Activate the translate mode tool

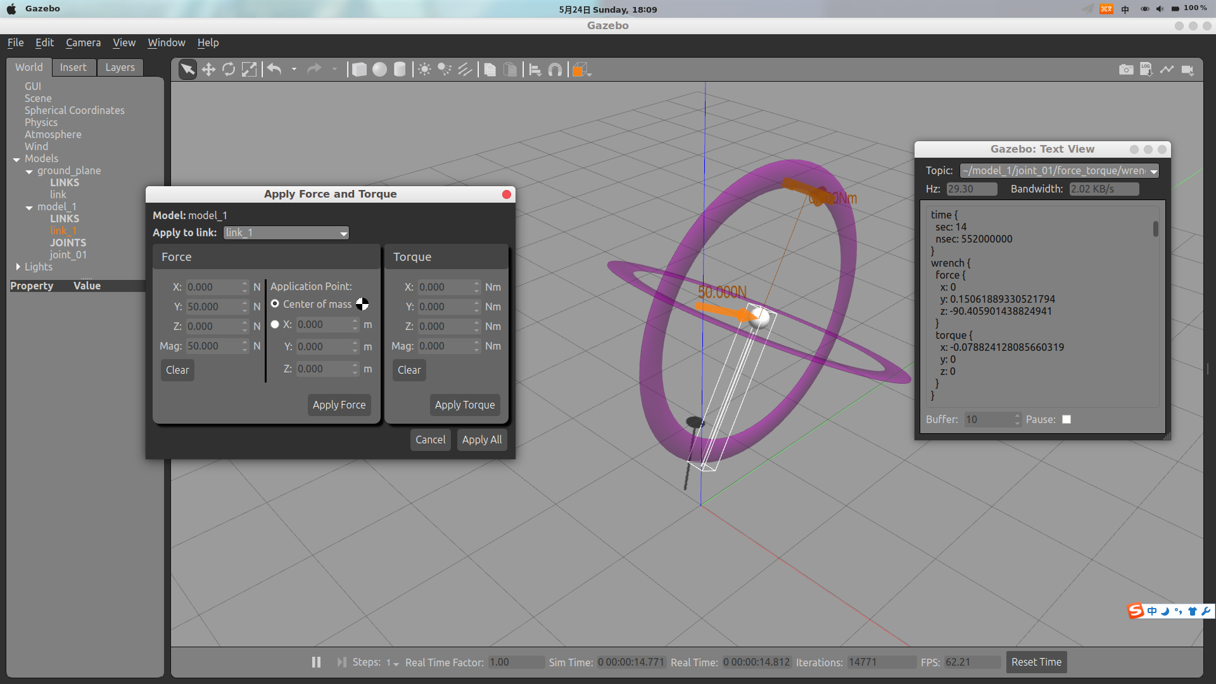click(x=208, y=70)
